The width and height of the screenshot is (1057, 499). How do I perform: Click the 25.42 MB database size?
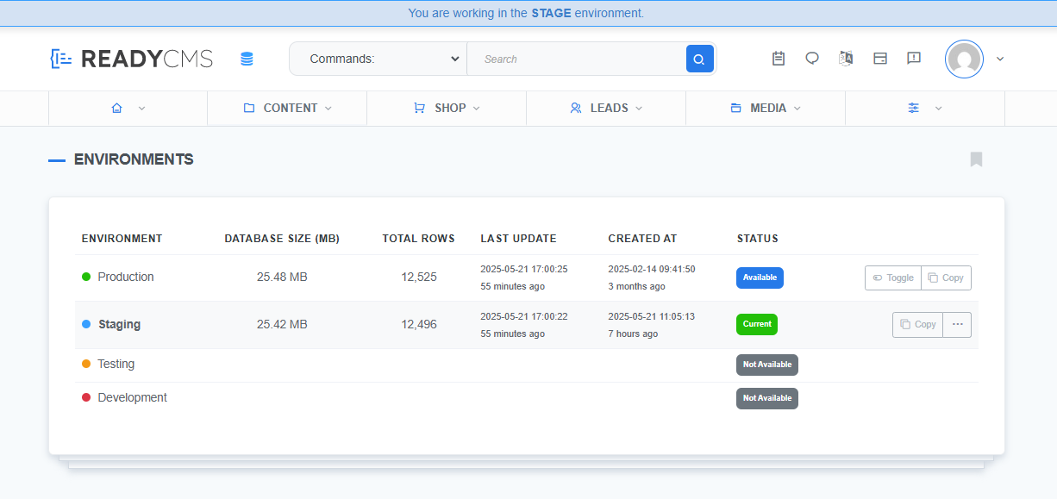click(x=282, y=325)
